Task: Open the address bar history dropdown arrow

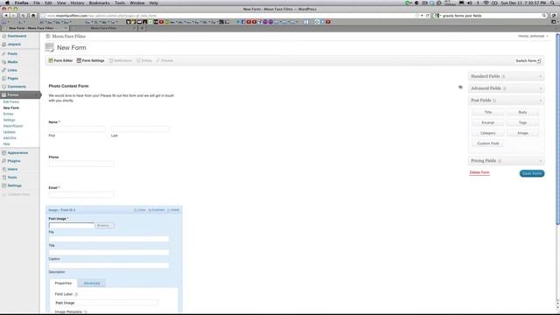Action: (422, 16)
